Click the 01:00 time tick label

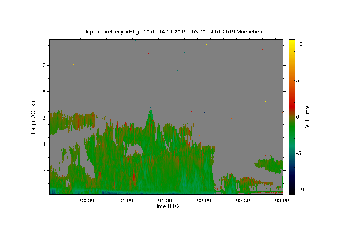[x=126, y=200]
